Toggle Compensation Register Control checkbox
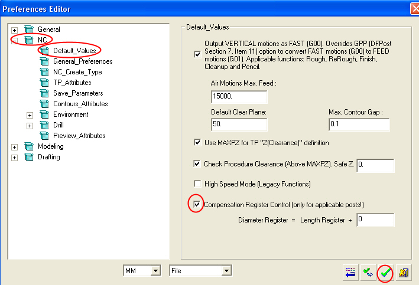Screen dimensions: 419x285 click(197, 205)
